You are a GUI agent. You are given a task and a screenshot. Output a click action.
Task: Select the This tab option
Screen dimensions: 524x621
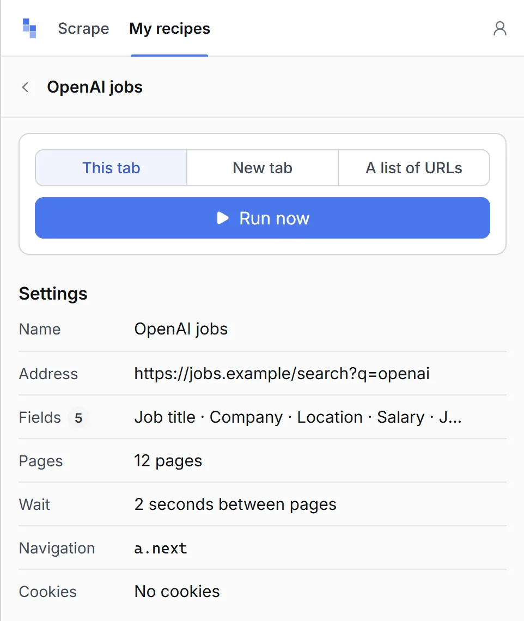[111, 168]
